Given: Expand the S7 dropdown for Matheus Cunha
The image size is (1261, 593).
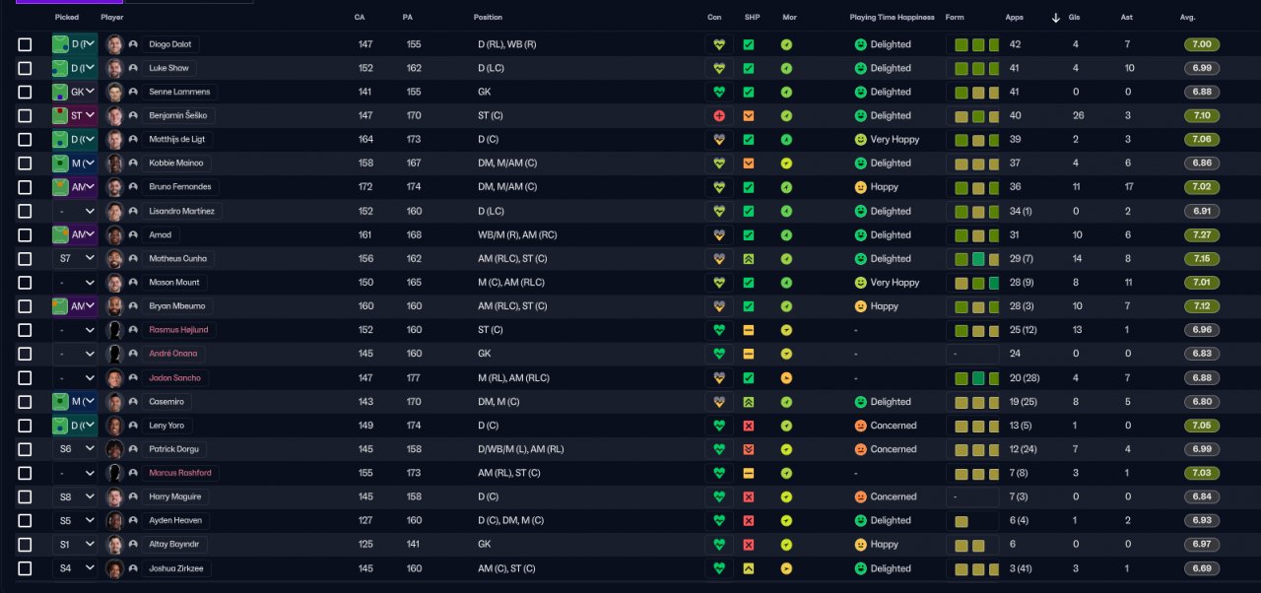Looking at the screenshot, I should pos(75,259).
